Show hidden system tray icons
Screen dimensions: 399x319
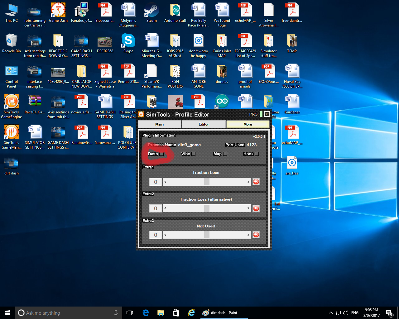tap(330, 313)
